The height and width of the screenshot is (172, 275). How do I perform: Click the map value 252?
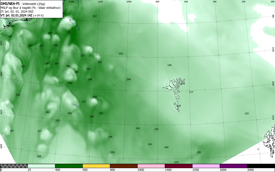coord(199,152)
